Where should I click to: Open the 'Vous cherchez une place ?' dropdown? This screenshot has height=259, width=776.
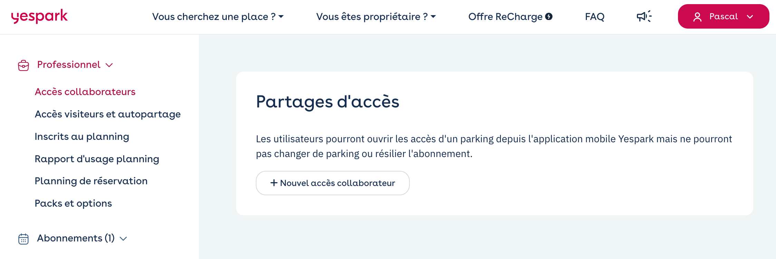218,17
